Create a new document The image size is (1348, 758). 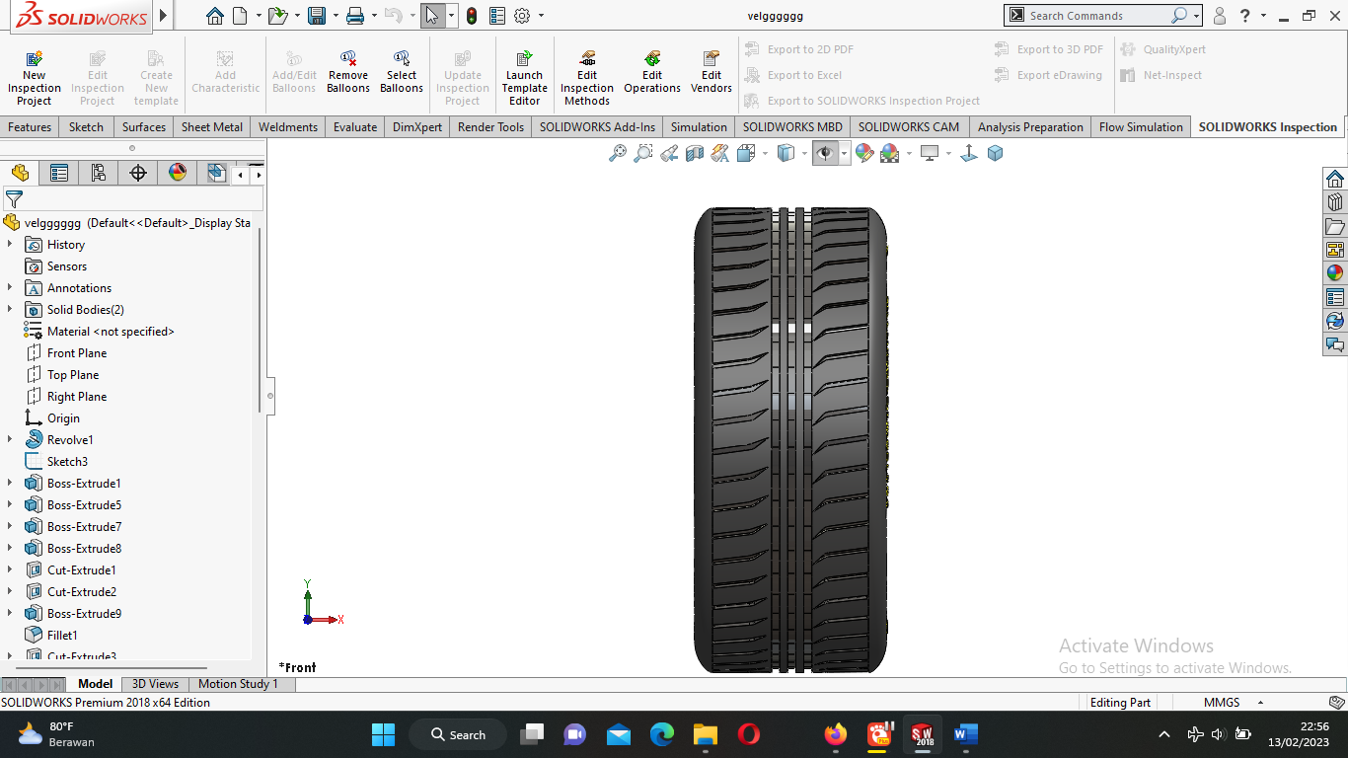tap(240, 16)
